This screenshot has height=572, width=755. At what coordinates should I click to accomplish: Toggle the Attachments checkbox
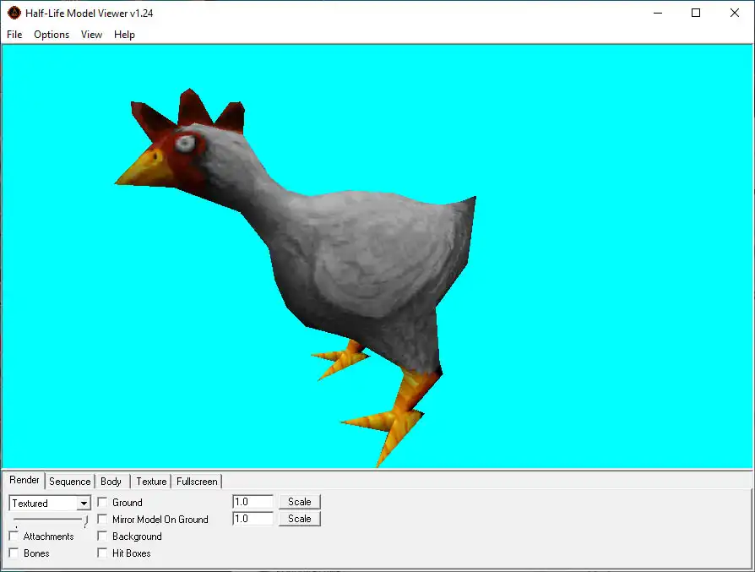pos(14,537)
